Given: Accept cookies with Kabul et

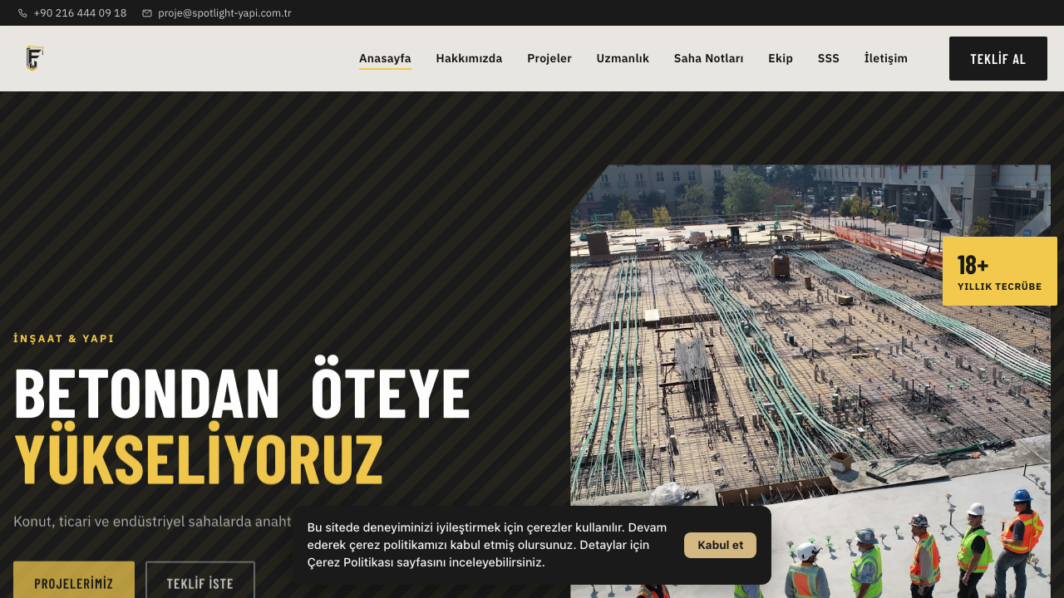Looking at the screenshot, I should click(720, 545).
